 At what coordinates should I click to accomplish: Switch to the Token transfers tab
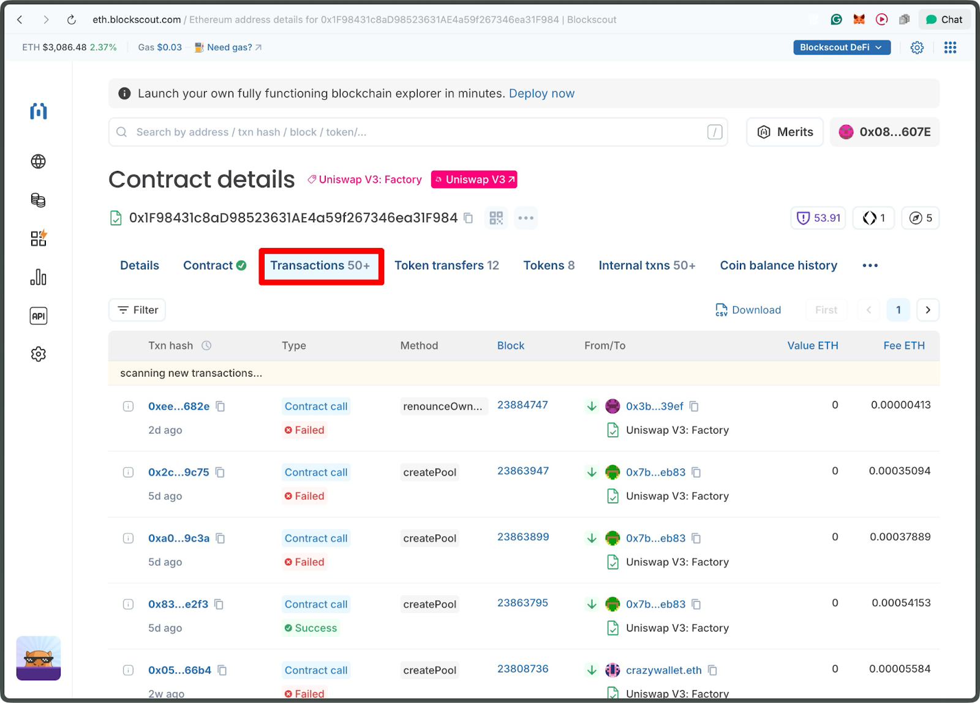click(447, 265)
